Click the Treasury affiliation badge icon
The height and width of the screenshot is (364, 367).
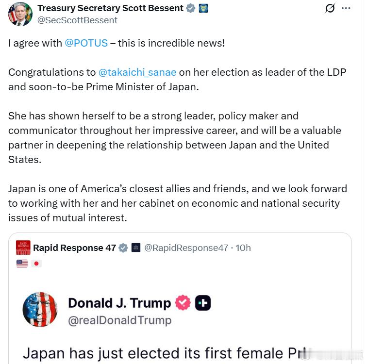pos(203,8)
